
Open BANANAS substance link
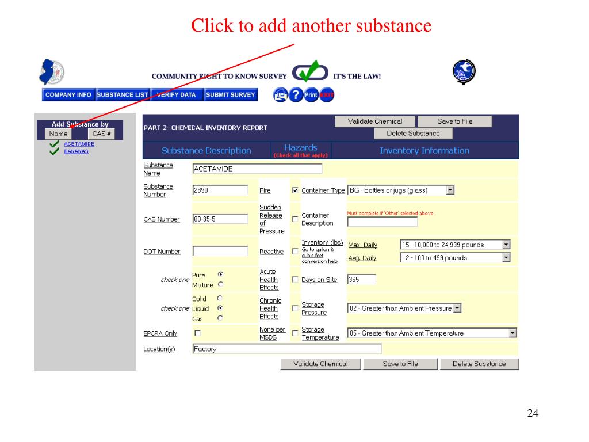pyautogui.click(x=77, y=151)
